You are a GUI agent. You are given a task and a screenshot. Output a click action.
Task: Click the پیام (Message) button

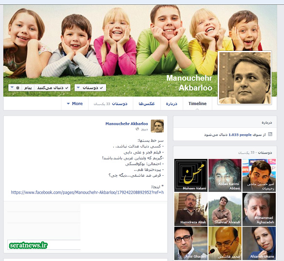28,88
